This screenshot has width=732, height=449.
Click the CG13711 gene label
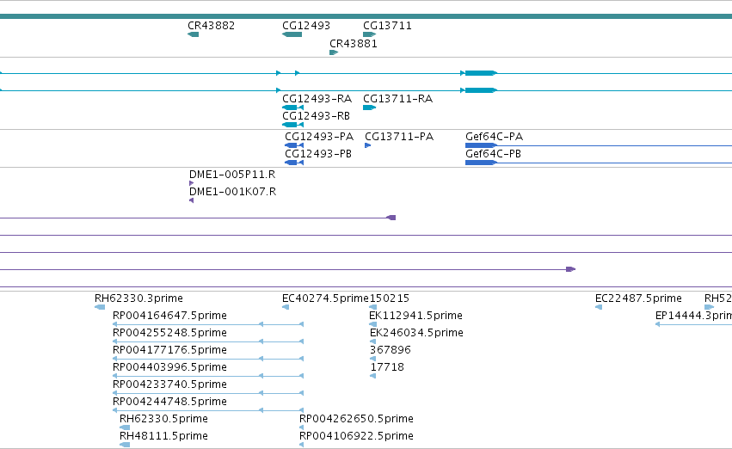click(387, 26)
